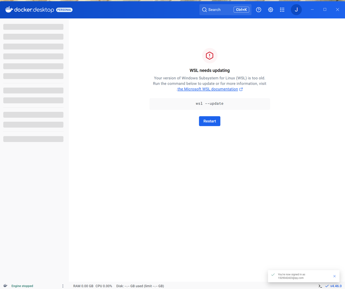
Task: Minimize the Docker Desktop window
Action: tap(312, 9)
